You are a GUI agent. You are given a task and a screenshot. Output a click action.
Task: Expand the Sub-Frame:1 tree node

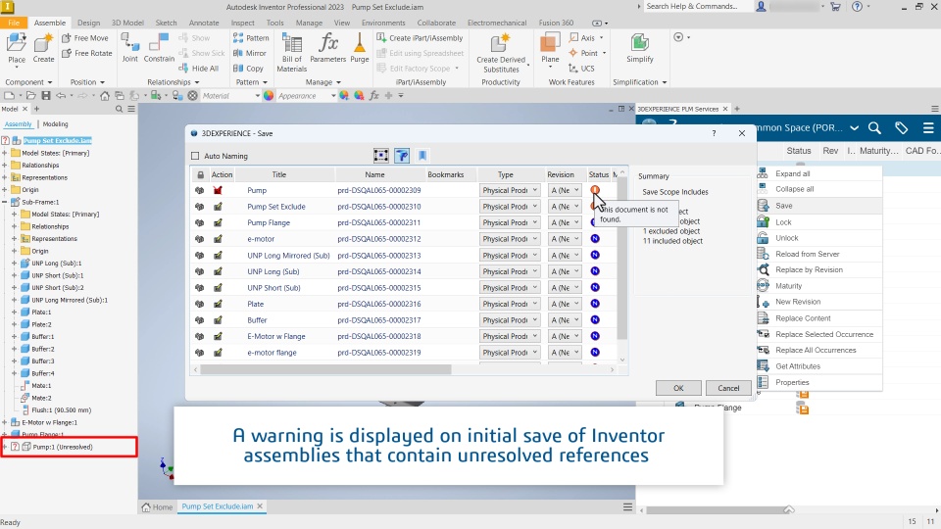coord(5,202)
